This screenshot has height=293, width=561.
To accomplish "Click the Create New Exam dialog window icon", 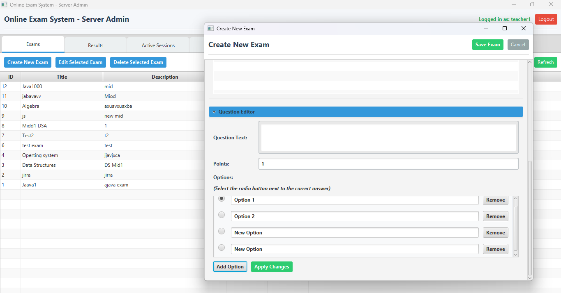I will click(x=211, y=28).
